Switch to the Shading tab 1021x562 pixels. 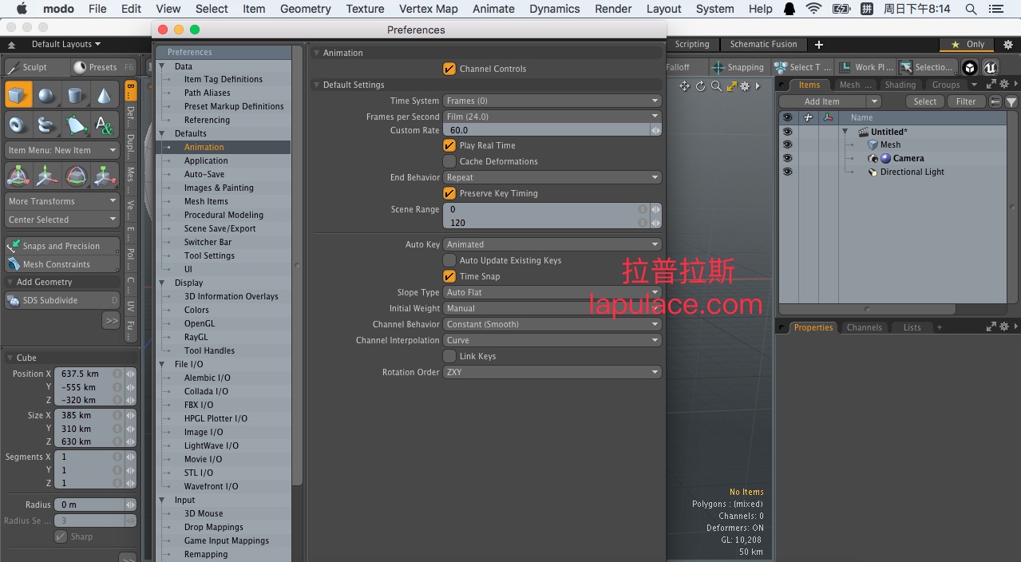click(900, 85)
